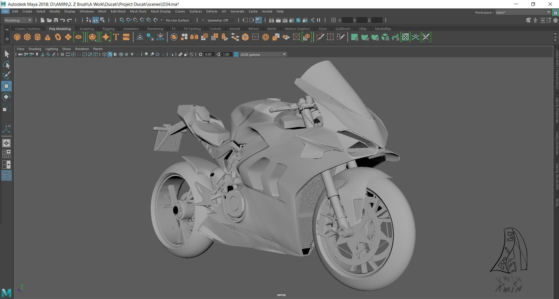Open the Hypershade window icon
This screenshot has width=559, height=299.
click(x=298, y=20)
